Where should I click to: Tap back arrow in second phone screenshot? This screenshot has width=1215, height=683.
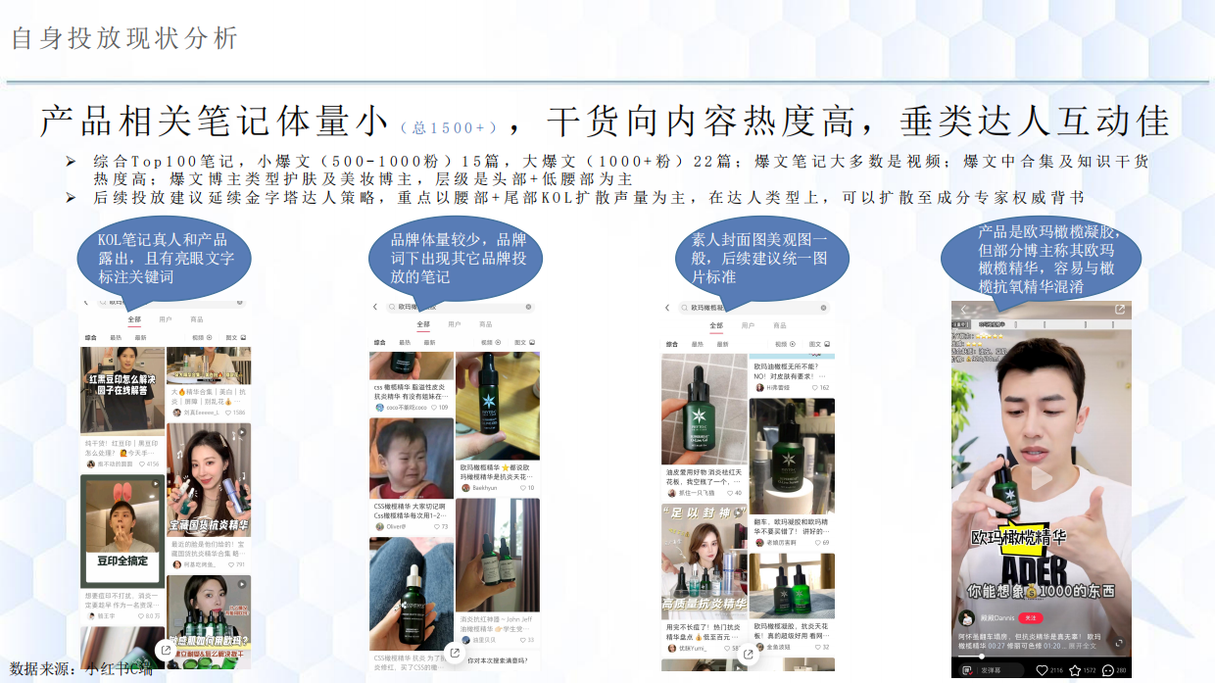pos(375,307)
